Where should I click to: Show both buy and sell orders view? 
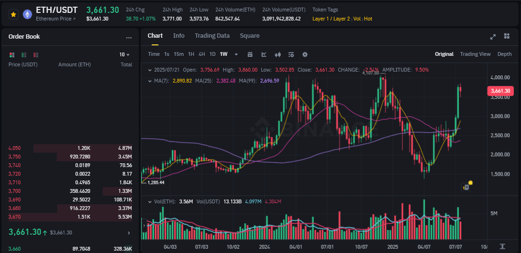point(12,55)
